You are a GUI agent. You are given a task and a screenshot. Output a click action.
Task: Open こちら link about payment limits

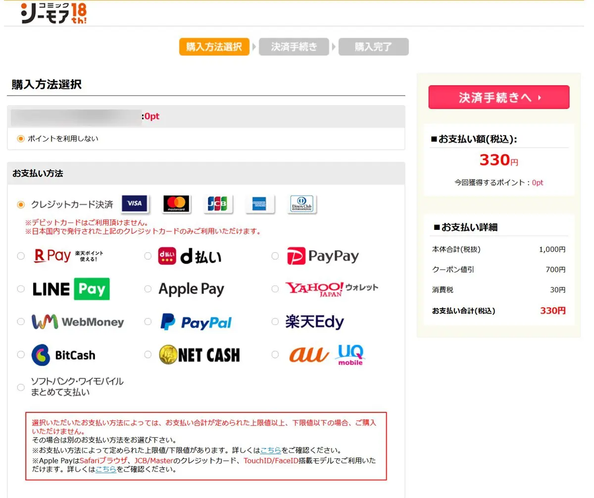271,450
